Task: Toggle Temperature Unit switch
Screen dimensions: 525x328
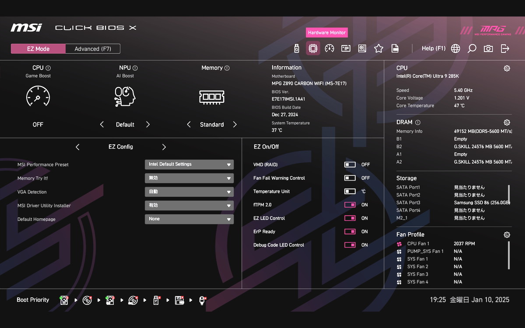Action: click(x=350, y=192)
